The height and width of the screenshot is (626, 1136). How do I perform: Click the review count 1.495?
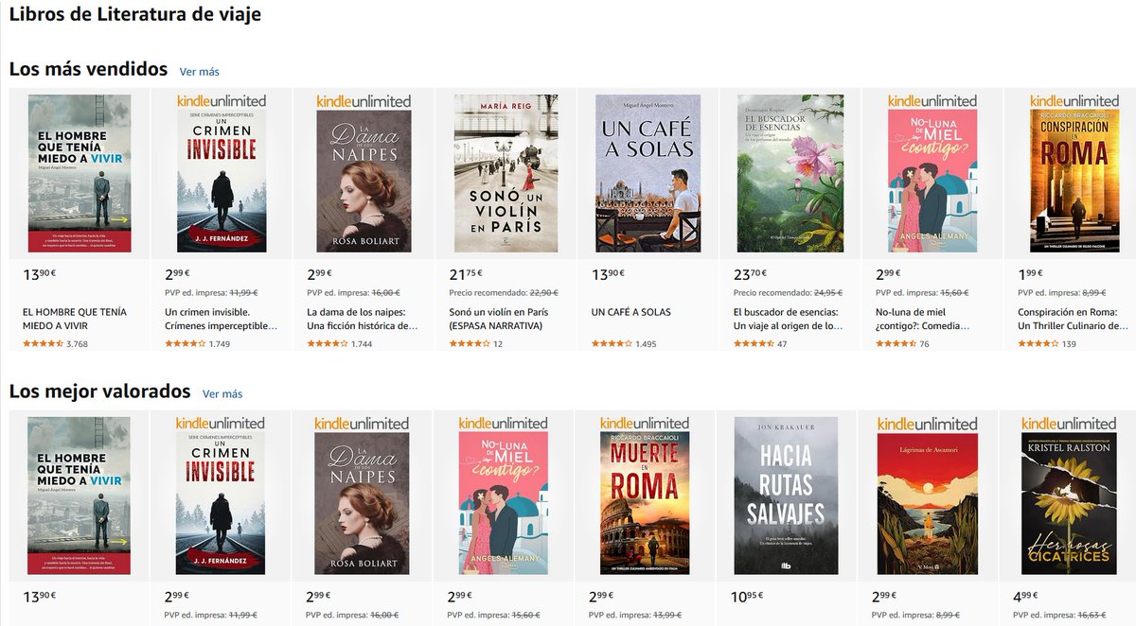pos(646,344)
